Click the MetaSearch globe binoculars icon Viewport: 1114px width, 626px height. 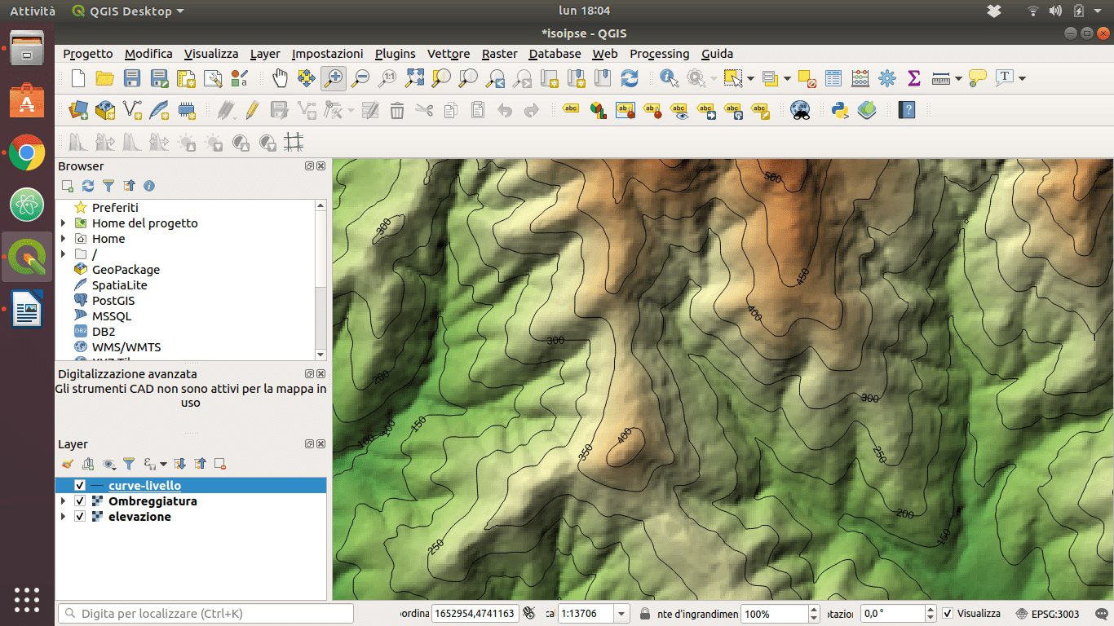[800, 109]
